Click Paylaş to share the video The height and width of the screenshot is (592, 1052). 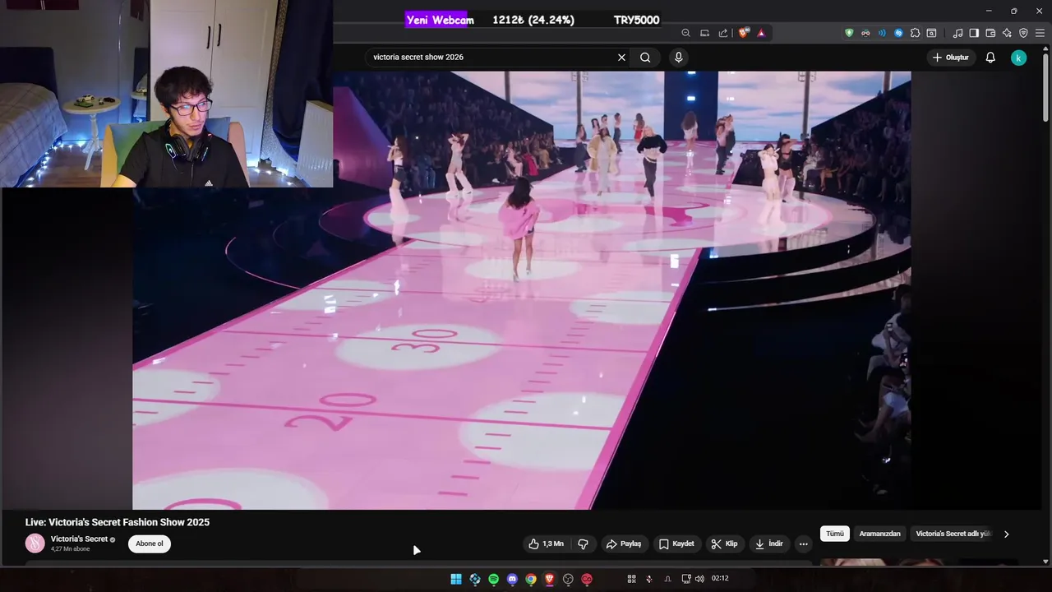pyautogui.click(x=624, y=543)
